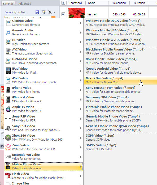Select BlackBerry Mobile Phone Video profile
The image size is (157, 185).
pos(120,51)
